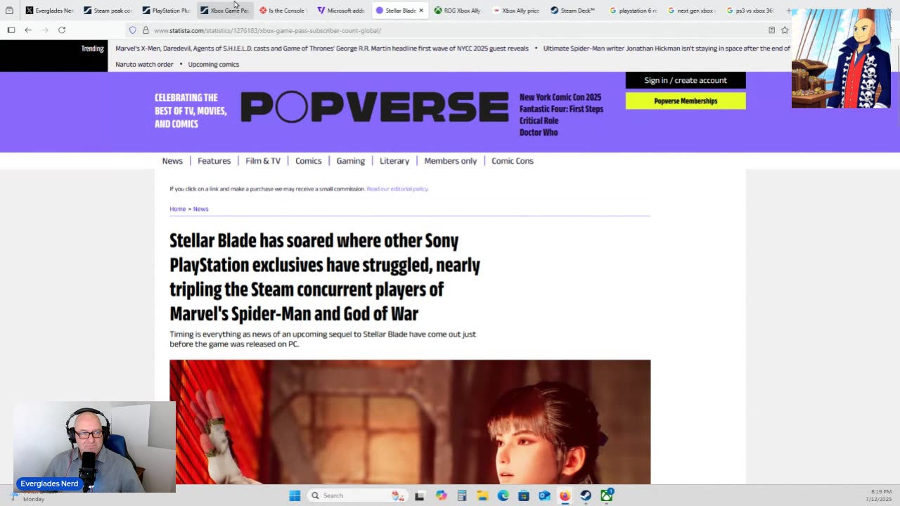Click the Popverse logo
Image resolution: width=900 pixels, height=506 pixels.
tap(374, 107)
